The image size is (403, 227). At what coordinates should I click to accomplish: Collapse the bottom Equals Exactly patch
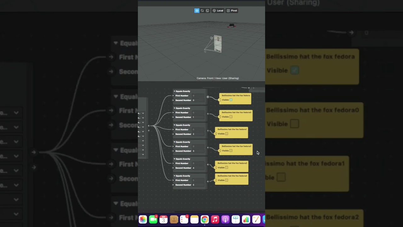pos(174,176)
